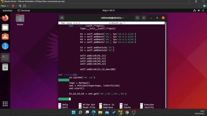The image size is (207, 116).
Task: Click the Exit shortcut in nano footer
Action: pos(63,107)
